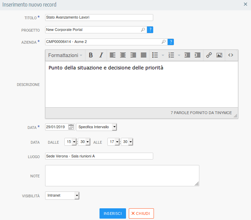Center align the description text

click(123, 55)
